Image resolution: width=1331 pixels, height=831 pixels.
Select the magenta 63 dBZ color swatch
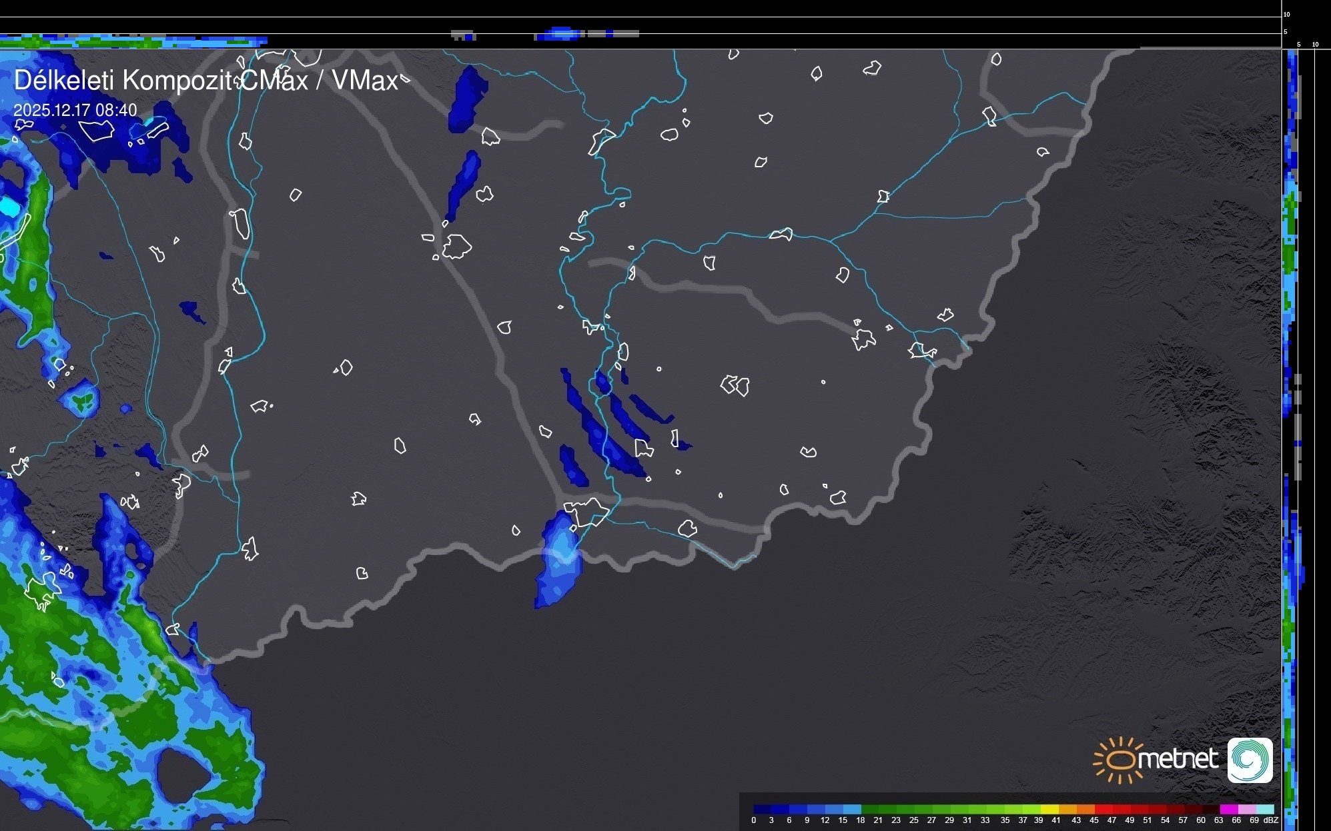[x=1230, y=809]
